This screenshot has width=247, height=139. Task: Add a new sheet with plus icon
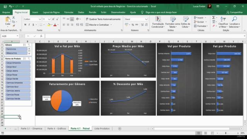(120, 129)
